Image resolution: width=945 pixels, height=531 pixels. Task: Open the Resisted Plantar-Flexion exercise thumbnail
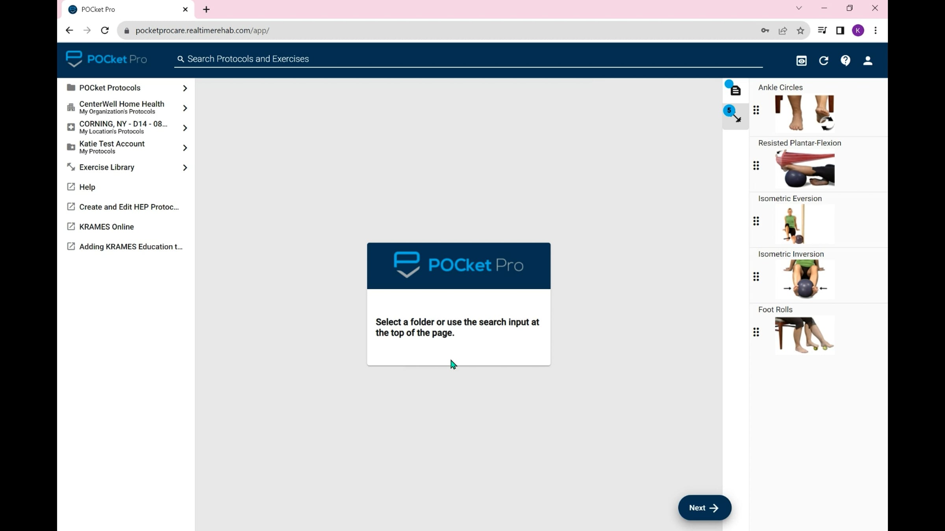tap(804, 169)
